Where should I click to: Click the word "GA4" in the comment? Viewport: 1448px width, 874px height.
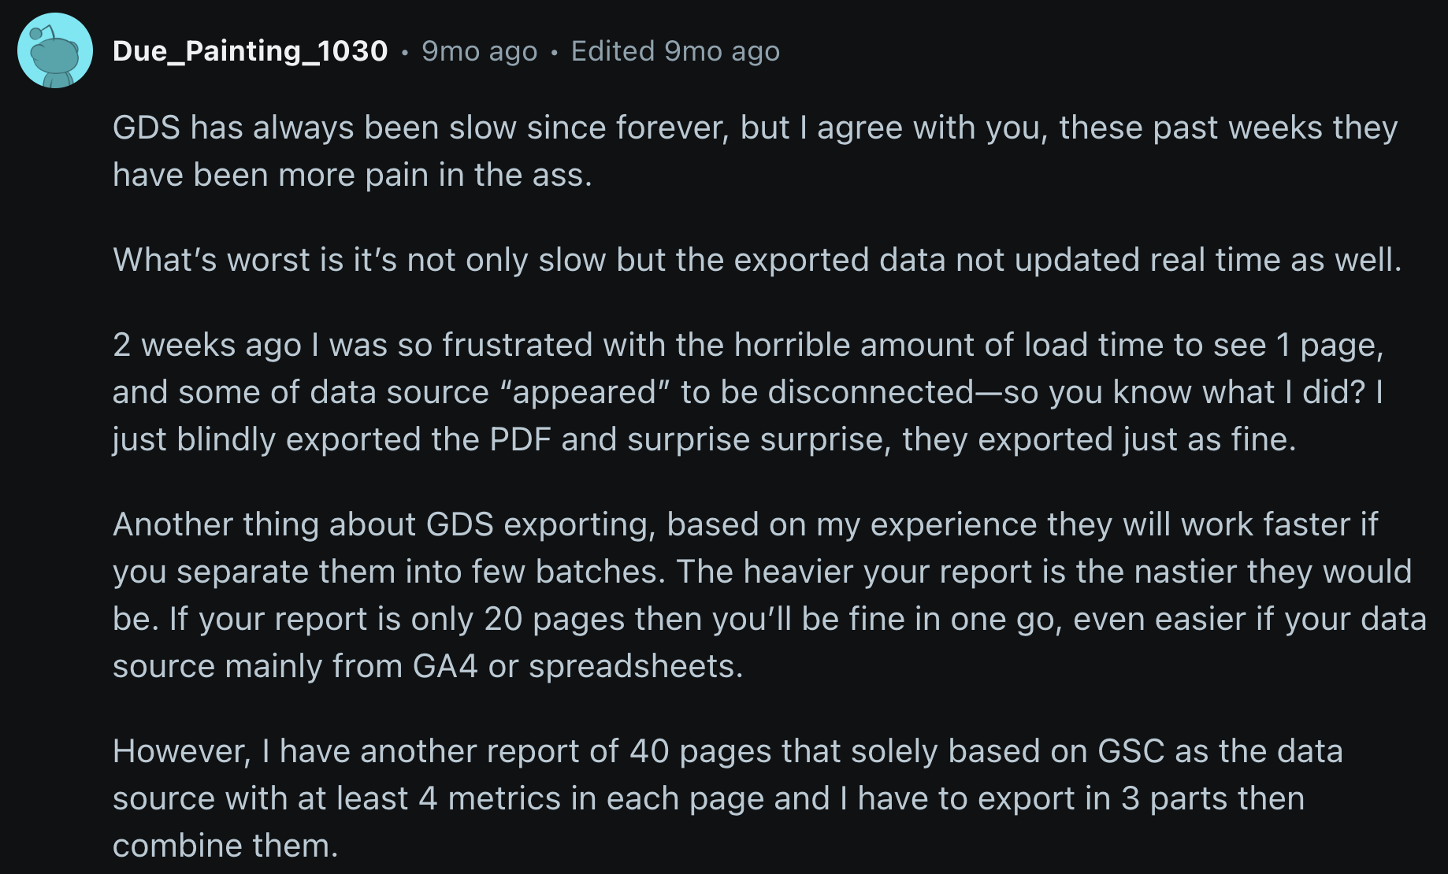[445, 666]
